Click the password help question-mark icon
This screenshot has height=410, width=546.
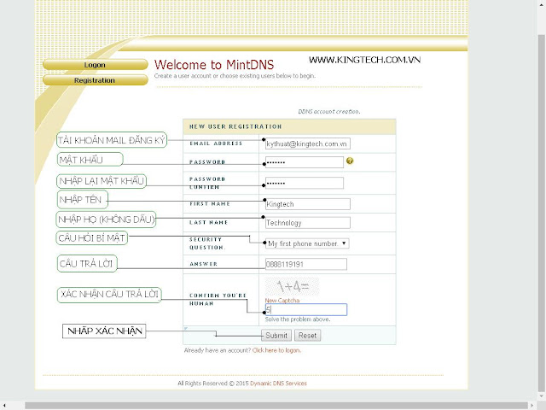(x=350, y=161)
